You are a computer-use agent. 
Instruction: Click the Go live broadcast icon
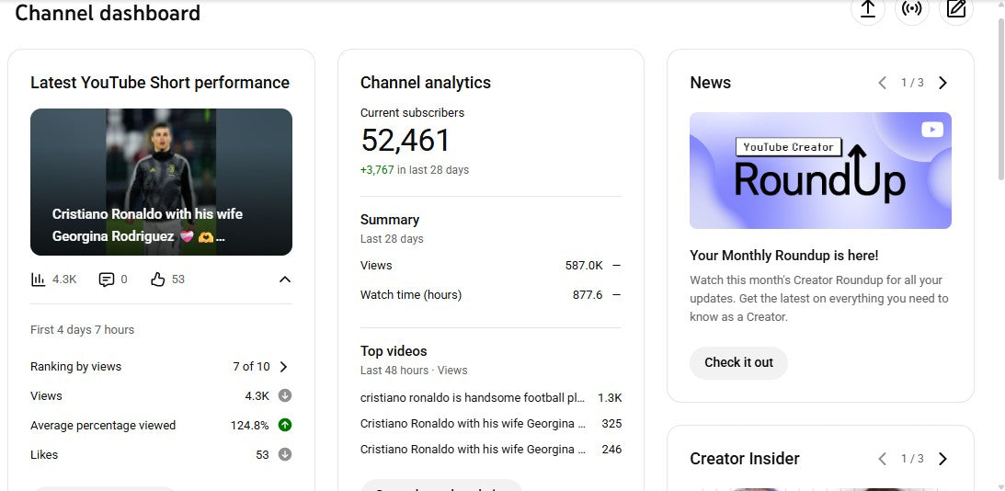[911, 9]
